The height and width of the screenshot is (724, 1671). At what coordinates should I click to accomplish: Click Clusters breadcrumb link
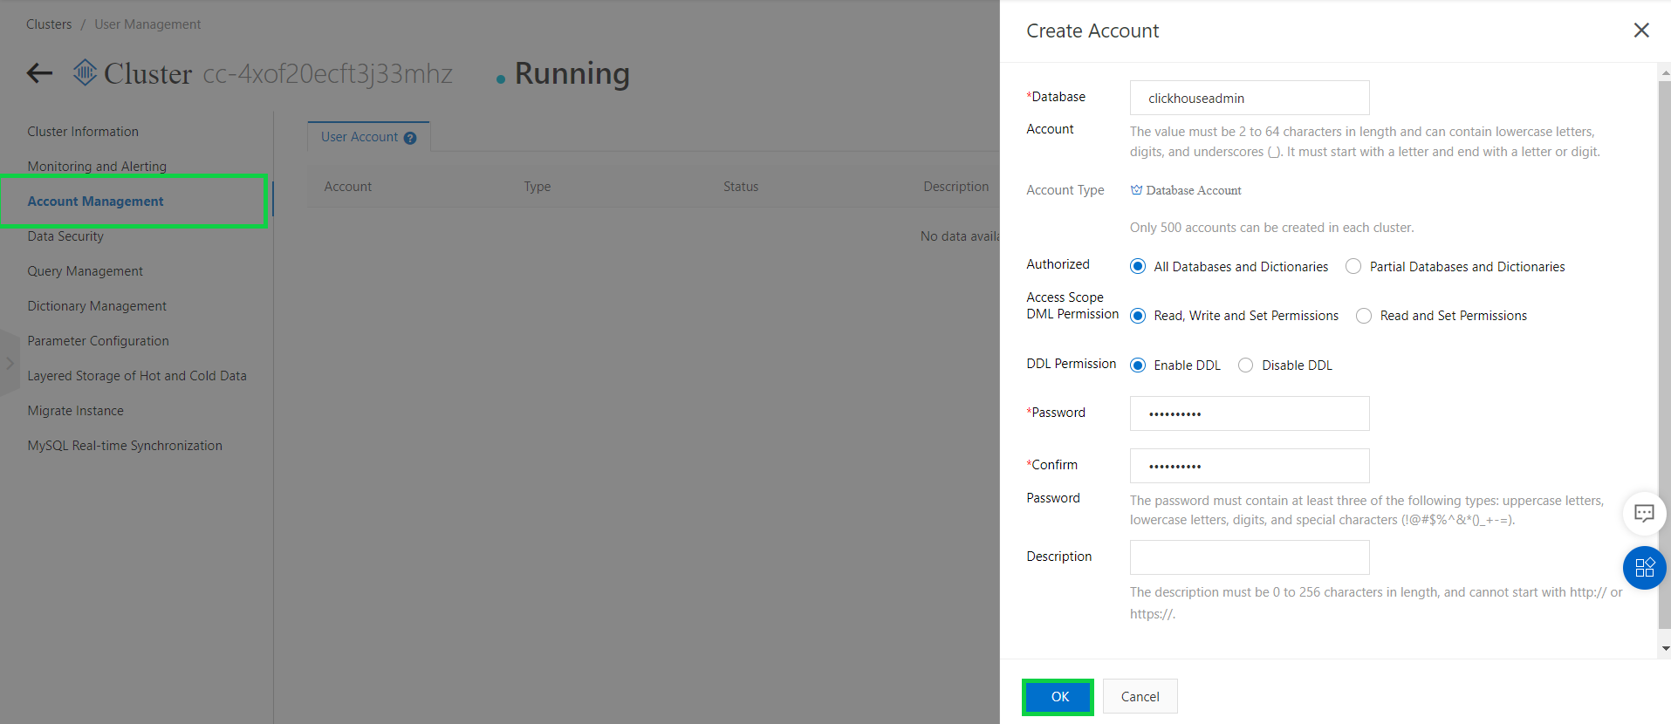coord(49,24)
